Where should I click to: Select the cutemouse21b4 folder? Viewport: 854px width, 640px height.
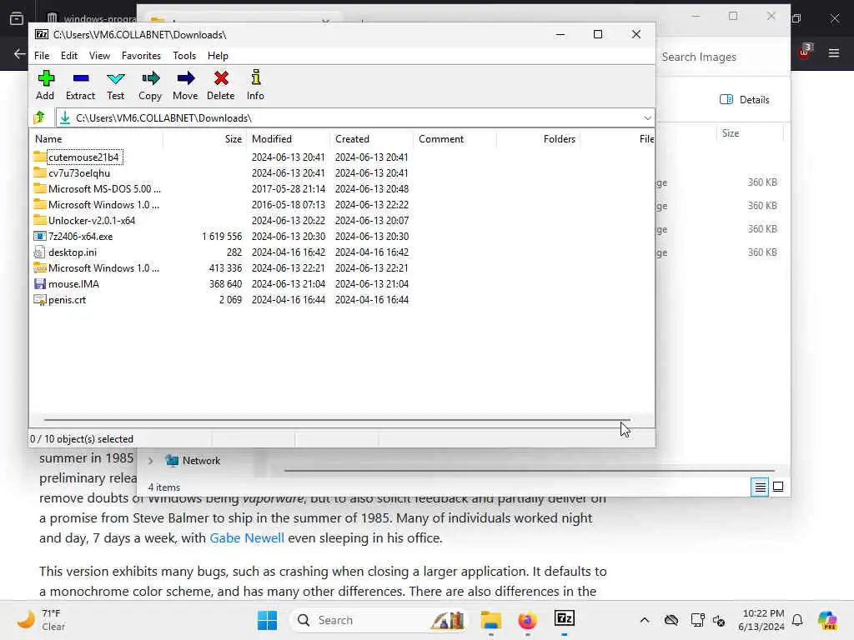pyautogui.click(x=83, y=157)
